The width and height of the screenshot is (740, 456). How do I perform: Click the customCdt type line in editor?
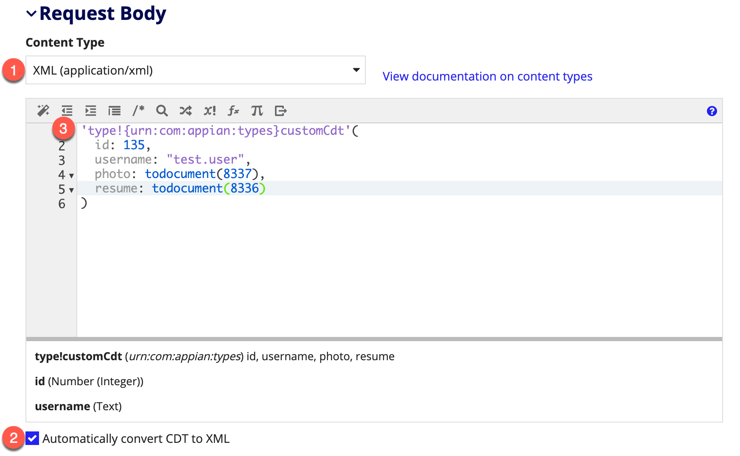pyautogui.click(x=220, y=131)
